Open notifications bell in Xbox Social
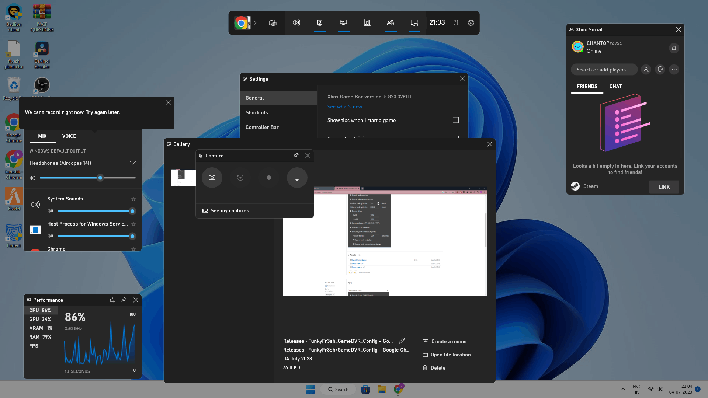Screen dimensions: 708x398 (674, 48)
